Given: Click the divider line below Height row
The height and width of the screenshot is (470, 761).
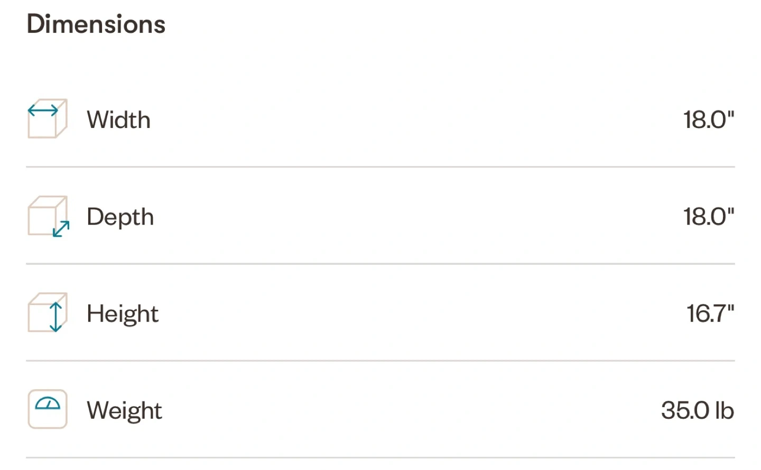Looking at the screenshot, I should (380, 361).
